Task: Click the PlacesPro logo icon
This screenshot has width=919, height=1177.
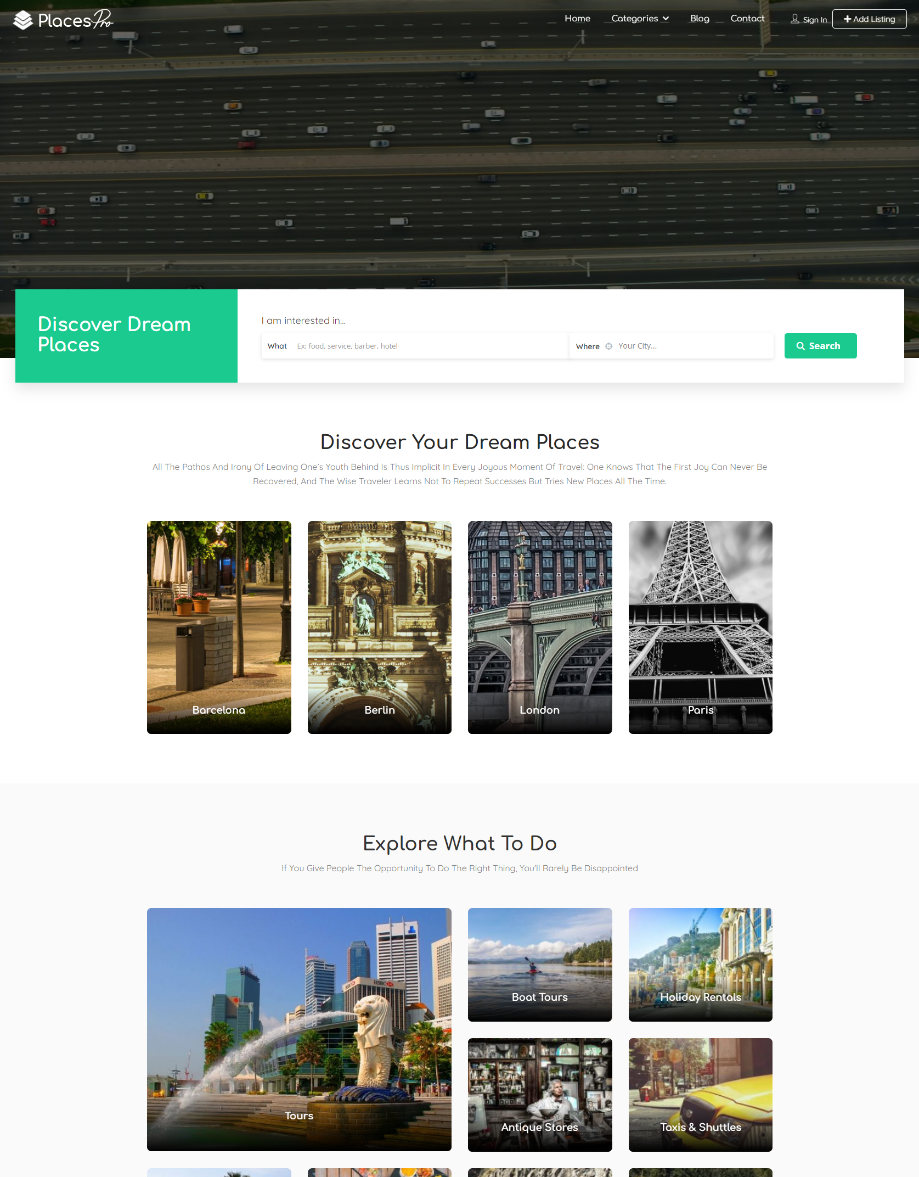Action: 23,20
